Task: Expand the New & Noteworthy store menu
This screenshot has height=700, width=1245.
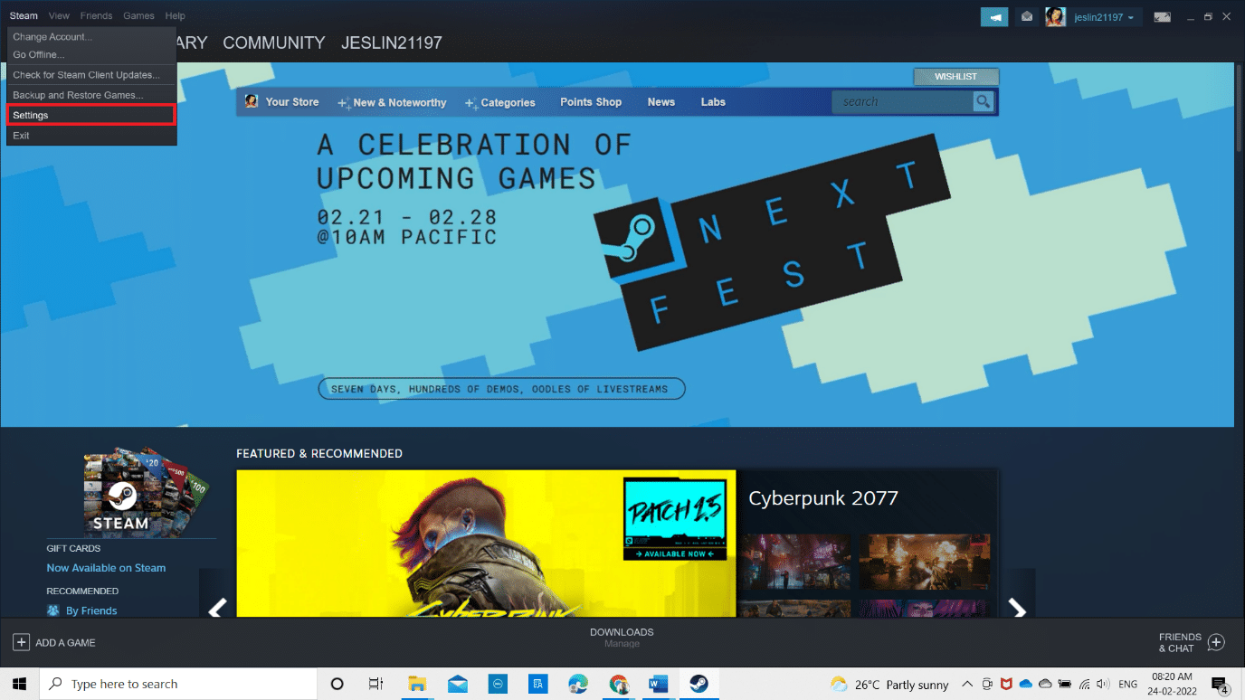Action: (392, 103)
